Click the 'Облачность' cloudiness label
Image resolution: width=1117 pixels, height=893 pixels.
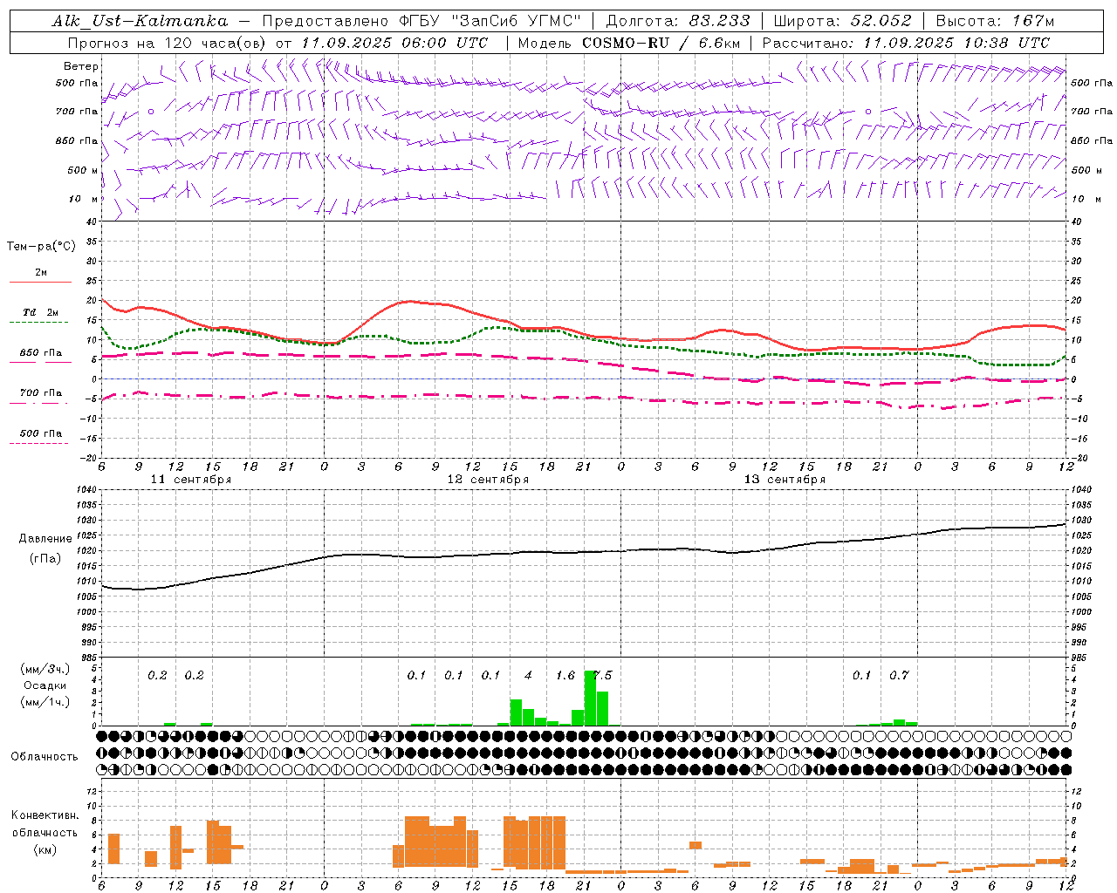(45, 756)
